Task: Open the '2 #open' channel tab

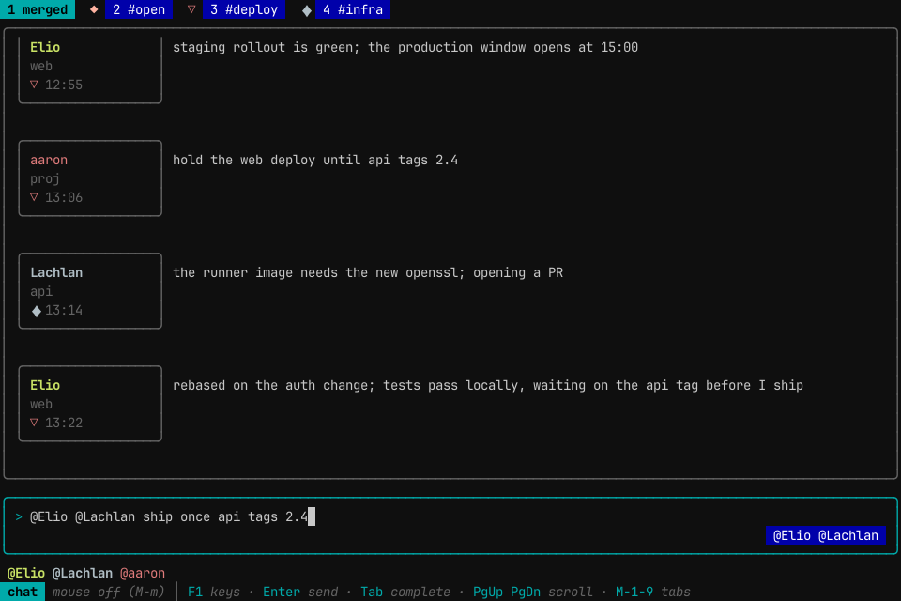Action: coord(139,9)
